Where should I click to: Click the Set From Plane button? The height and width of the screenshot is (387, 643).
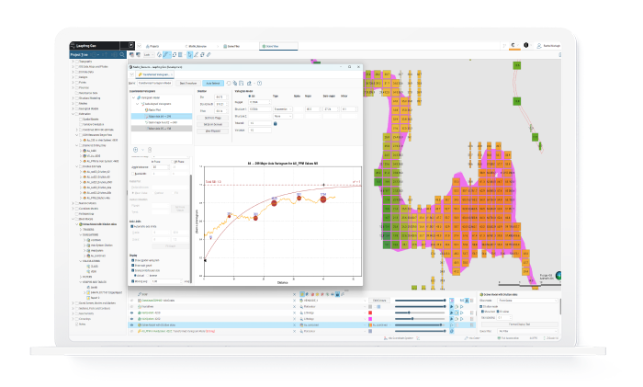[212, 118]
